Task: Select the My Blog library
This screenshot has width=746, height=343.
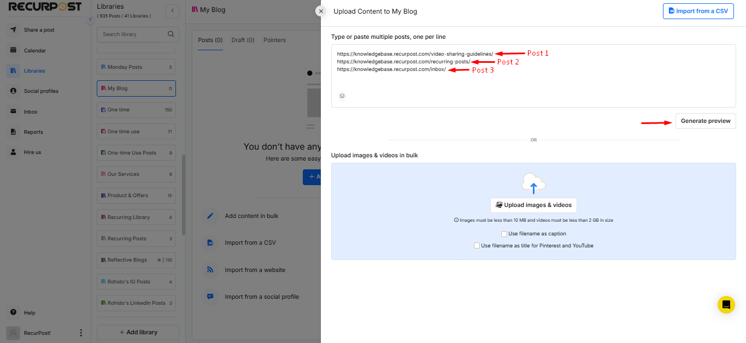Action: (x=136, y=88)
